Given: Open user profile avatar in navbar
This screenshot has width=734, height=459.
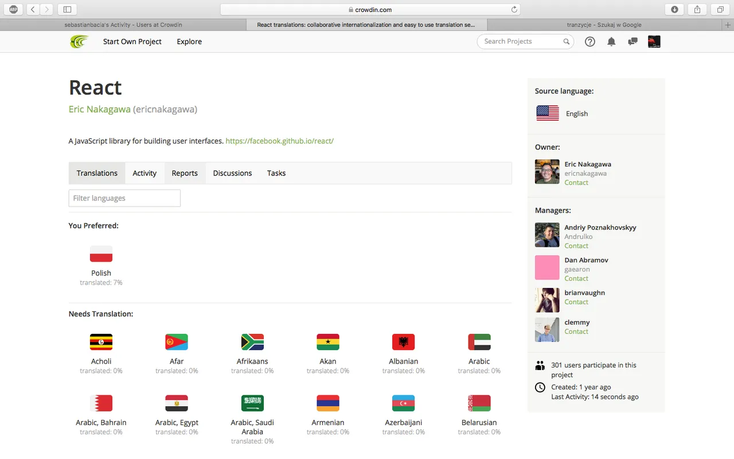Looking at the screenshot, I should [654, 41].
